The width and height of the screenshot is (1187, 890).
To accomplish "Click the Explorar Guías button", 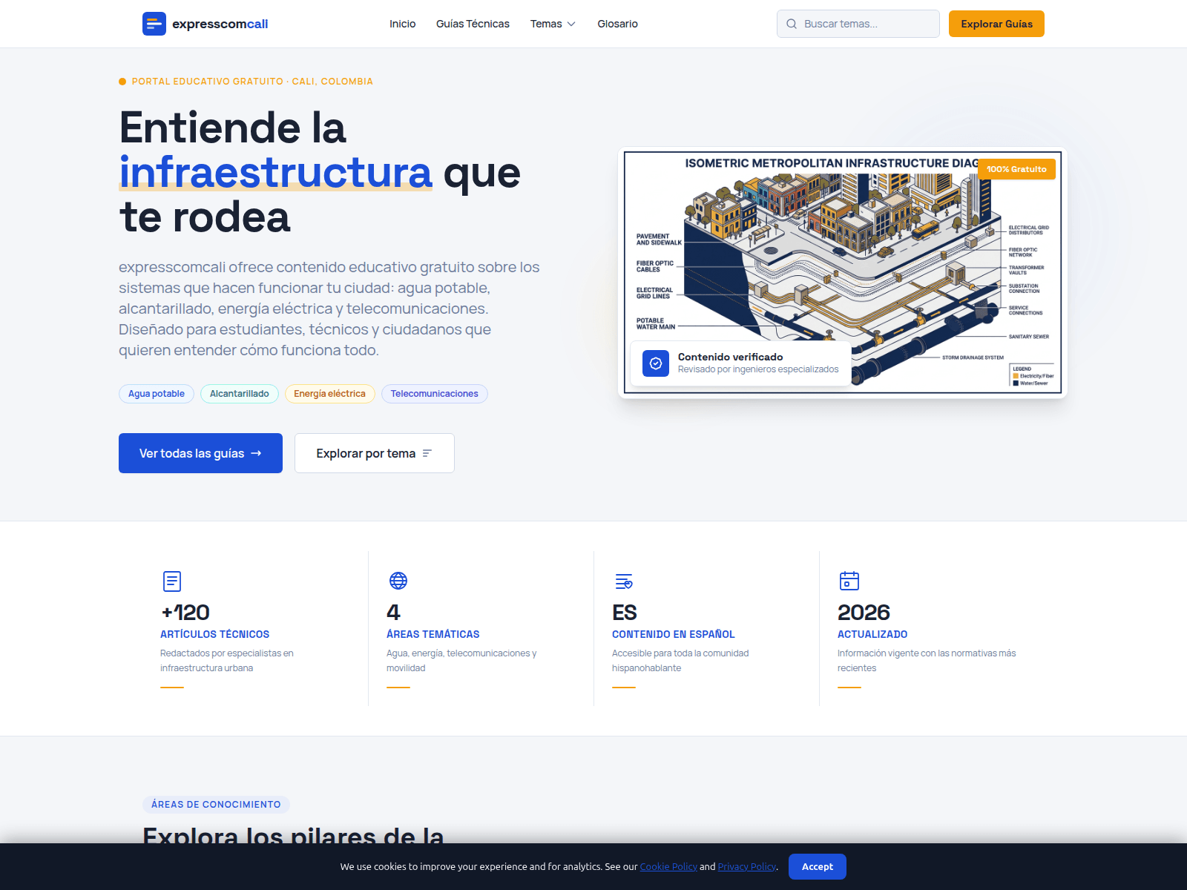I will [x=996, y=24].
